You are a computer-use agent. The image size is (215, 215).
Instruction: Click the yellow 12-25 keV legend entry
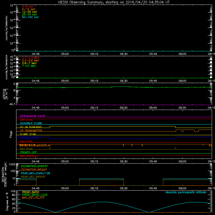point(30,12)
